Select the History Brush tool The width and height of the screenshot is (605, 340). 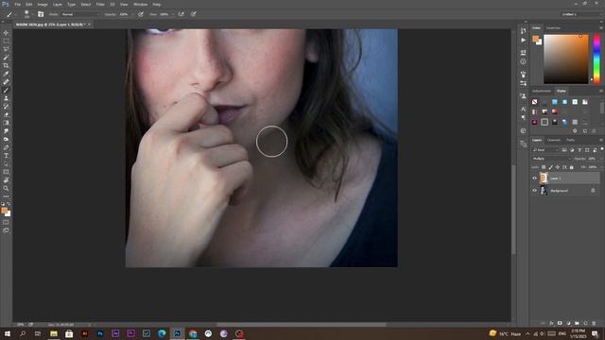click(x=6, y=107)
